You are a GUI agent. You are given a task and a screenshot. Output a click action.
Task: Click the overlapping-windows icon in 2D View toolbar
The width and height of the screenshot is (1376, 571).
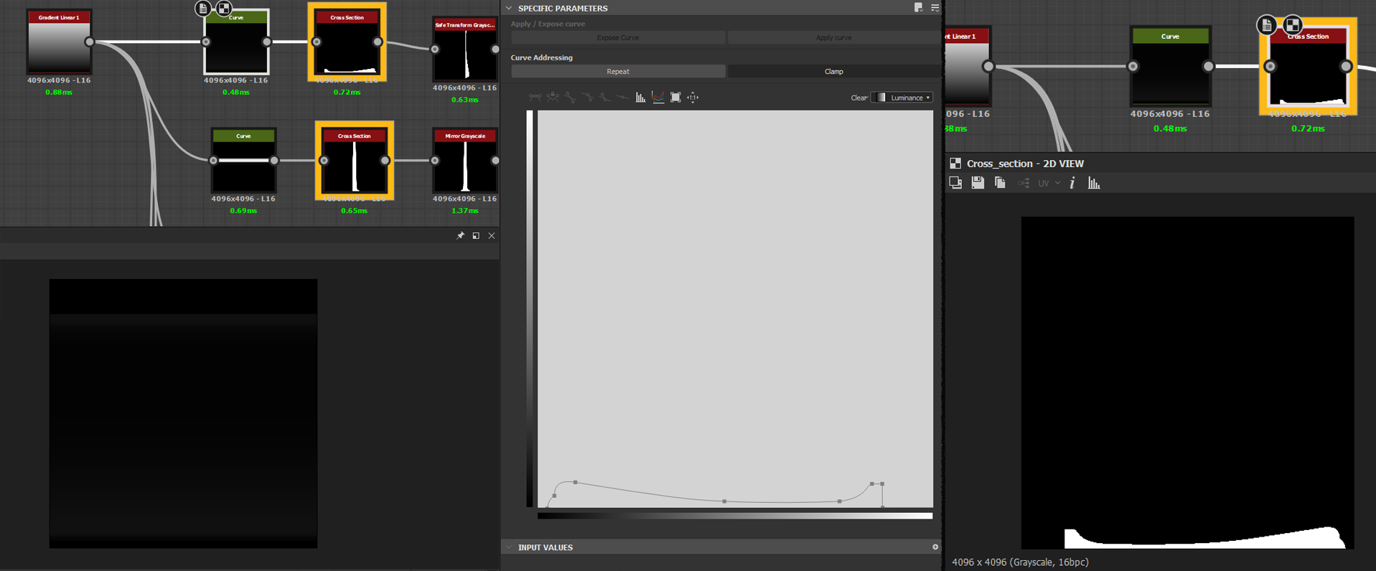click(x=955, y=183)
